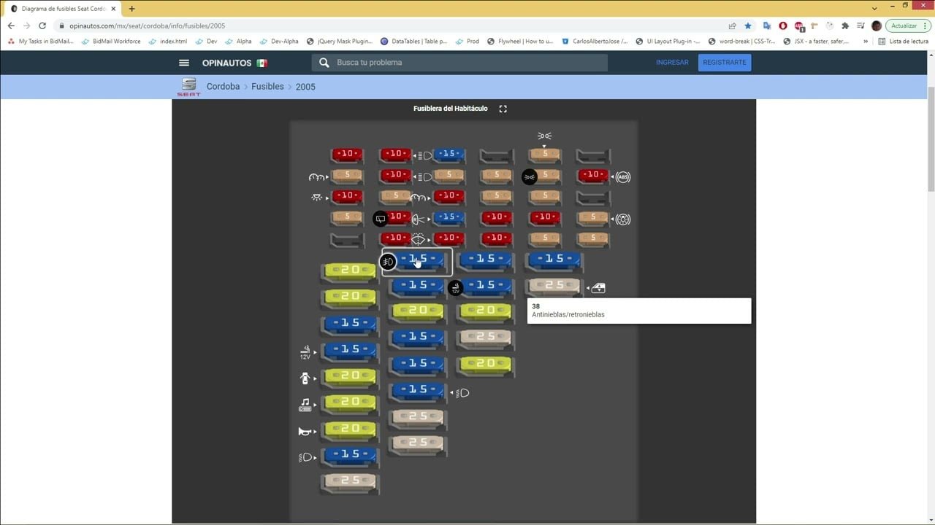Click the brake warning symbol under ABS
The image size is (935, 525).
tap(622, 219)
